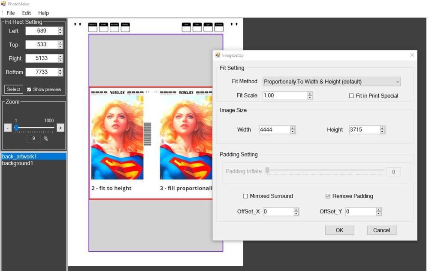The image size is (429, 271).
Task: Decrease zoom with the minus button
Action: point(8,128)
